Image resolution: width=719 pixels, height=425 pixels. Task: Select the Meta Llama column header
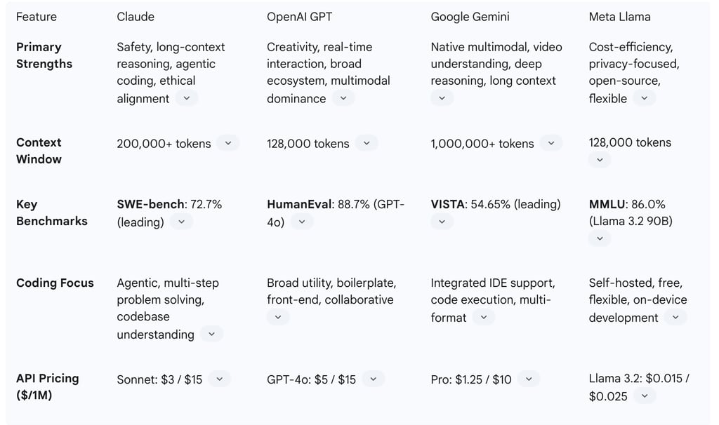[x=620, y=16]
